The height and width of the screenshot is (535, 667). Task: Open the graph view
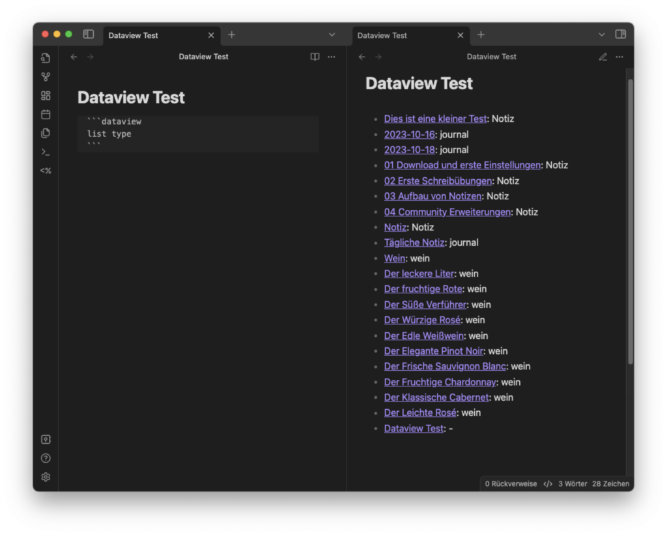pyautogui.click(x=46, y=77)
